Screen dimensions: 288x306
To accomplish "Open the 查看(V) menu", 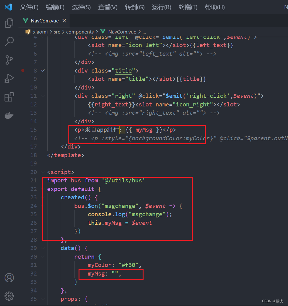I will [x=108, y=7].
